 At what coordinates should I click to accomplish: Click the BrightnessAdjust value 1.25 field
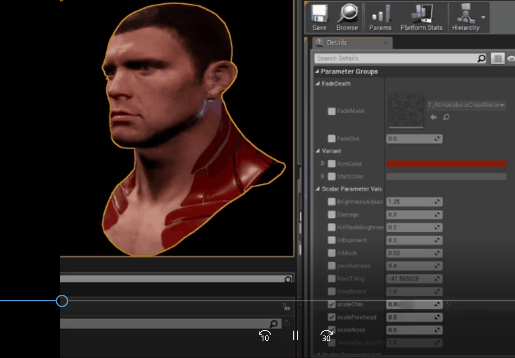pos(414,202)
